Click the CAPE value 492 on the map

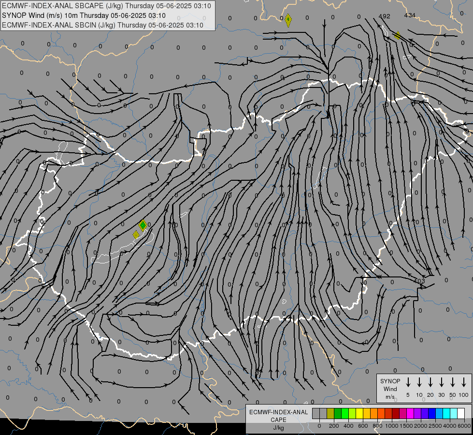point(384,16)
